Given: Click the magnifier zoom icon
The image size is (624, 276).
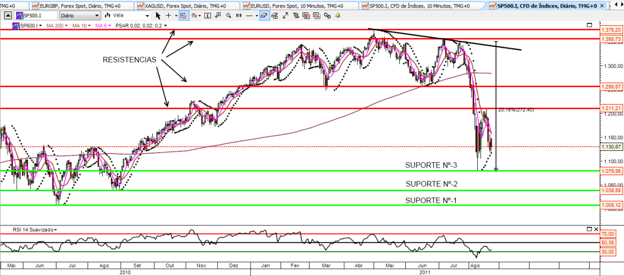Looking at the screenshot, I should (x=228, y=16).
